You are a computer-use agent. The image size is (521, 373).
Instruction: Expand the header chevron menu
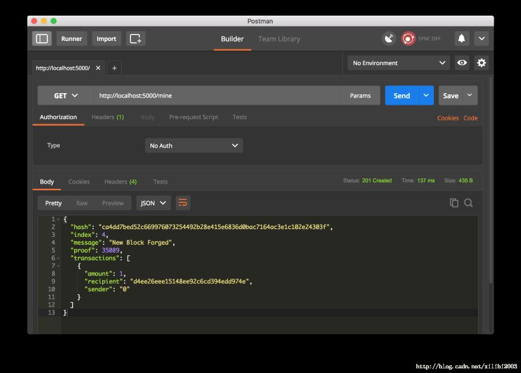(481, 38)
